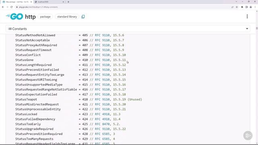
Task: Click the StatusRequestEntityTooLarge constant
Action: click(x=40, y=75)
